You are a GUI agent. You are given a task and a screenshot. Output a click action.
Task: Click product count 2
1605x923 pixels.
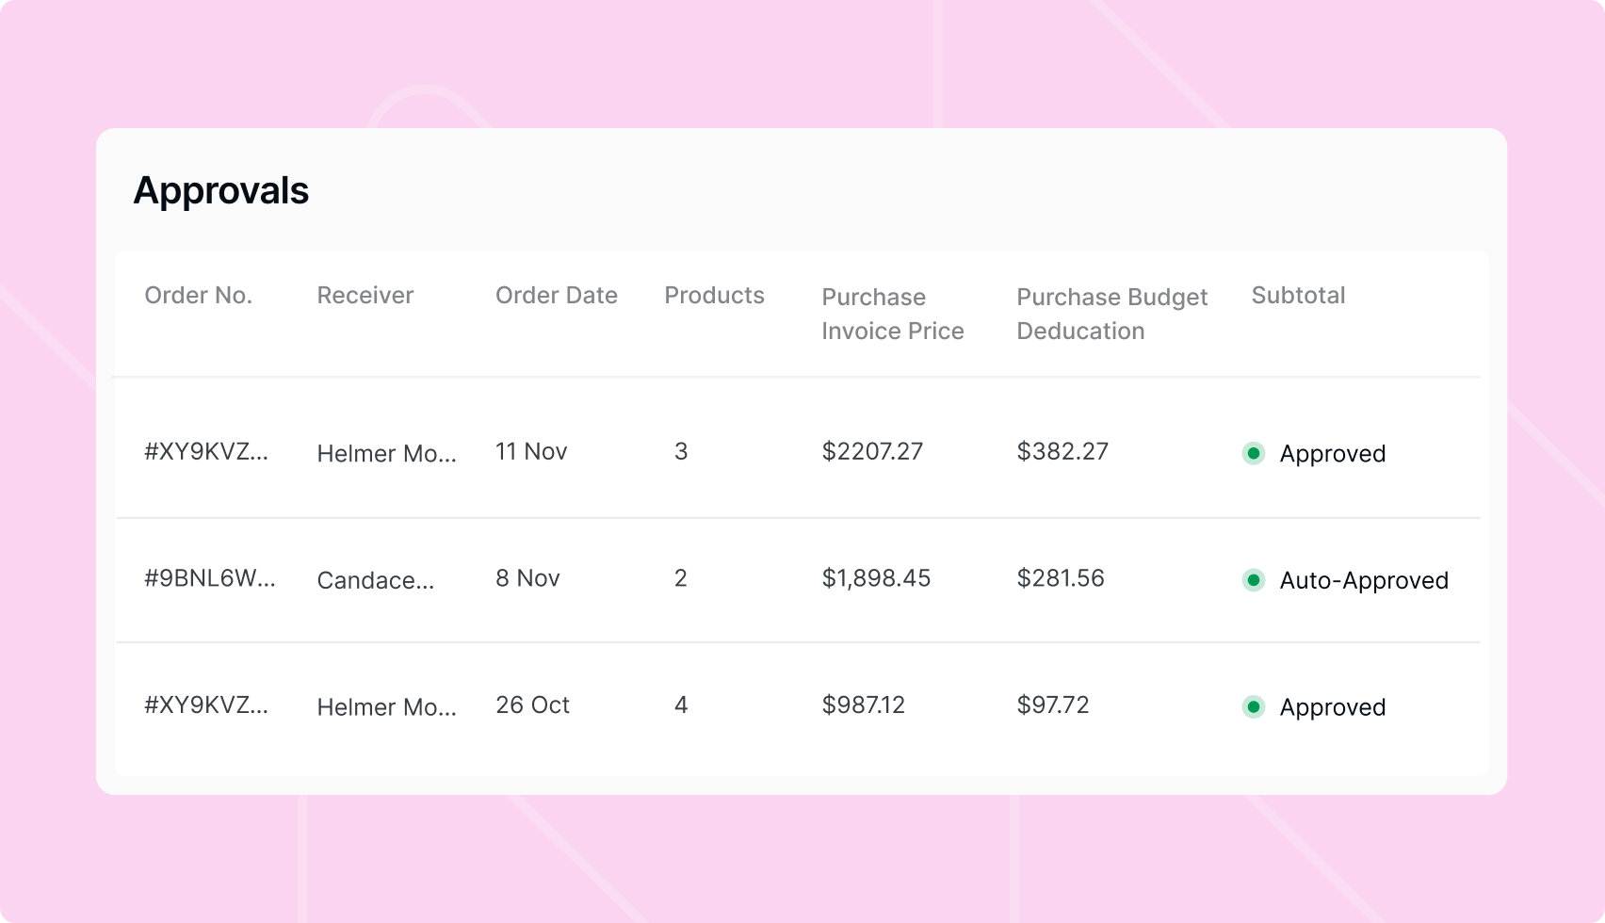click(x=681, y=578)
